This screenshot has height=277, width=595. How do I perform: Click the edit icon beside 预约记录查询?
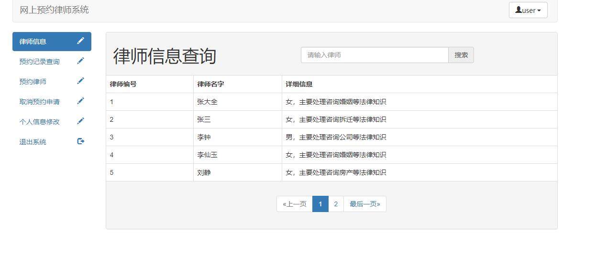point(81,61)
